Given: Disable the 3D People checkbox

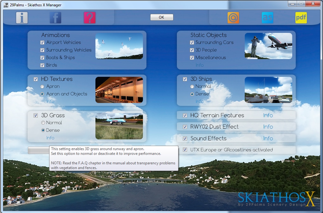Looking at the screenshot, I should (x=192, y=50).
